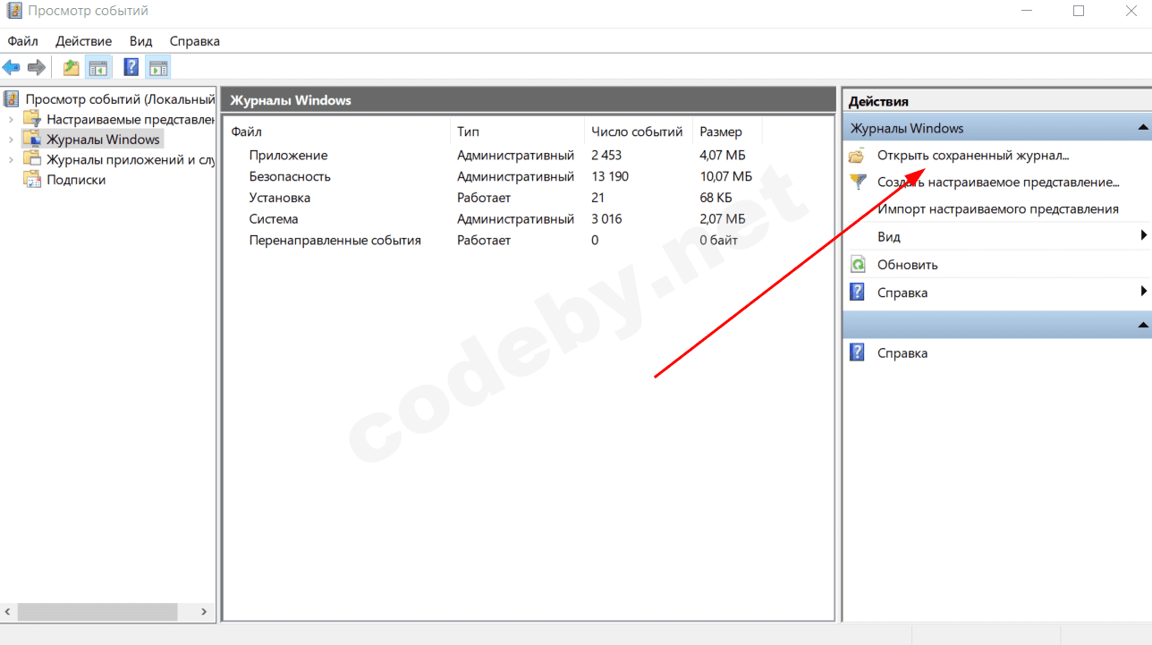Click the size value 0 байт
The width and height of the screenshot is (1152, 645).
click(x=719, y=241)
